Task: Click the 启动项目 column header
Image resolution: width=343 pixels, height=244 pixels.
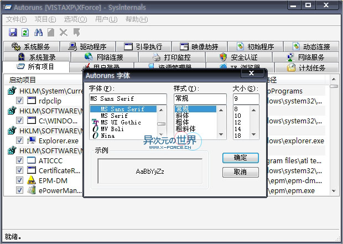Action: coord(43,80)
